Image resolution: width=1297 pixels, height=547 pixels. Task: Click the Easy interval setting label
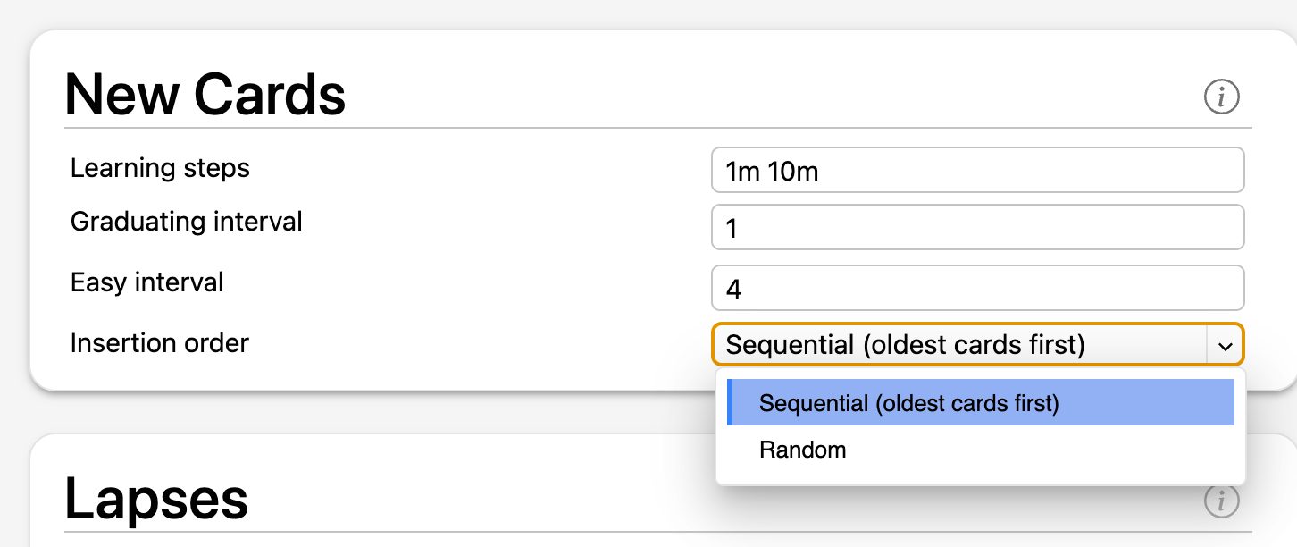point(147,282)
